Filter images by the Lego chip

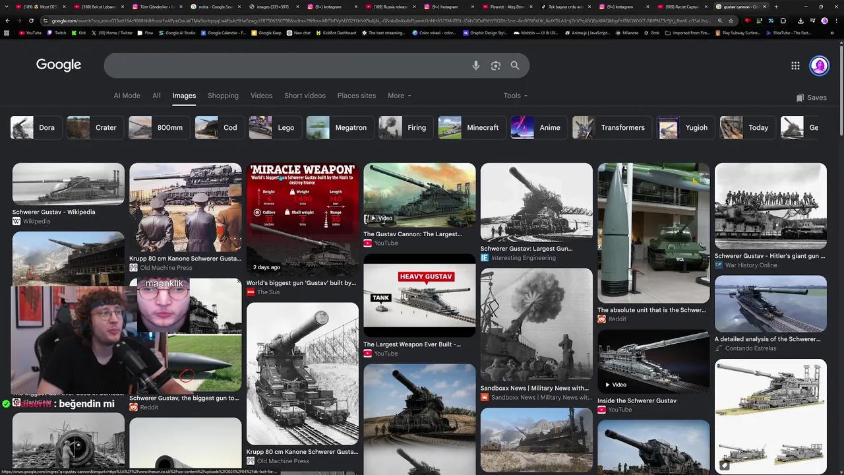pyautogui.click(x=274, y=127)
